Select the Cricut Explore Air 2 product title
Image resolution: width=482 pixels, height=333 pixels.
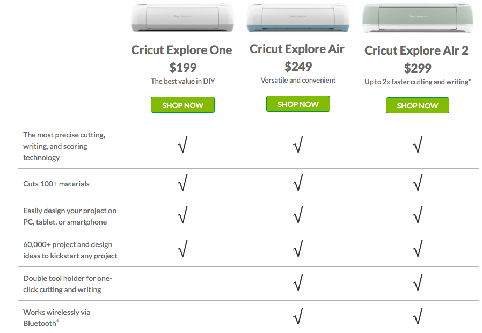click(417, 50)
